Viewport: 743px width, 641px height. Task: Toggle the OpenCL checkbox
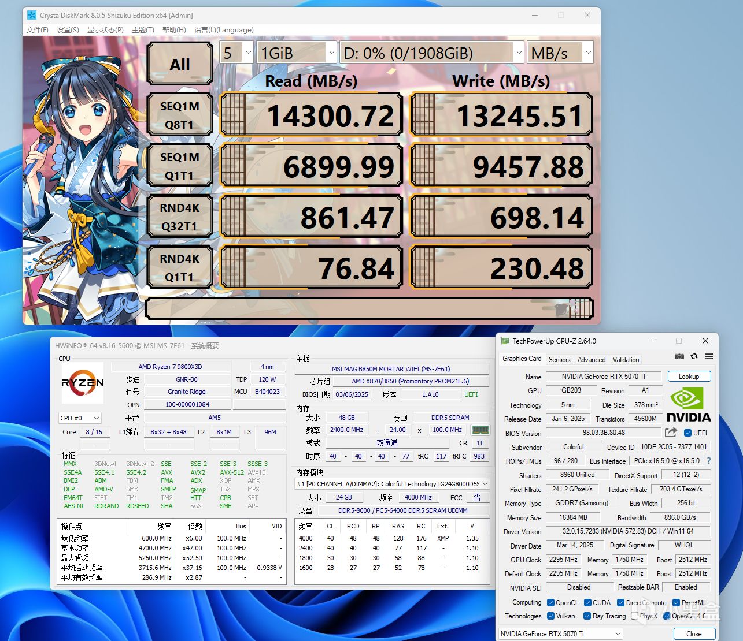(x=550, y=603)
